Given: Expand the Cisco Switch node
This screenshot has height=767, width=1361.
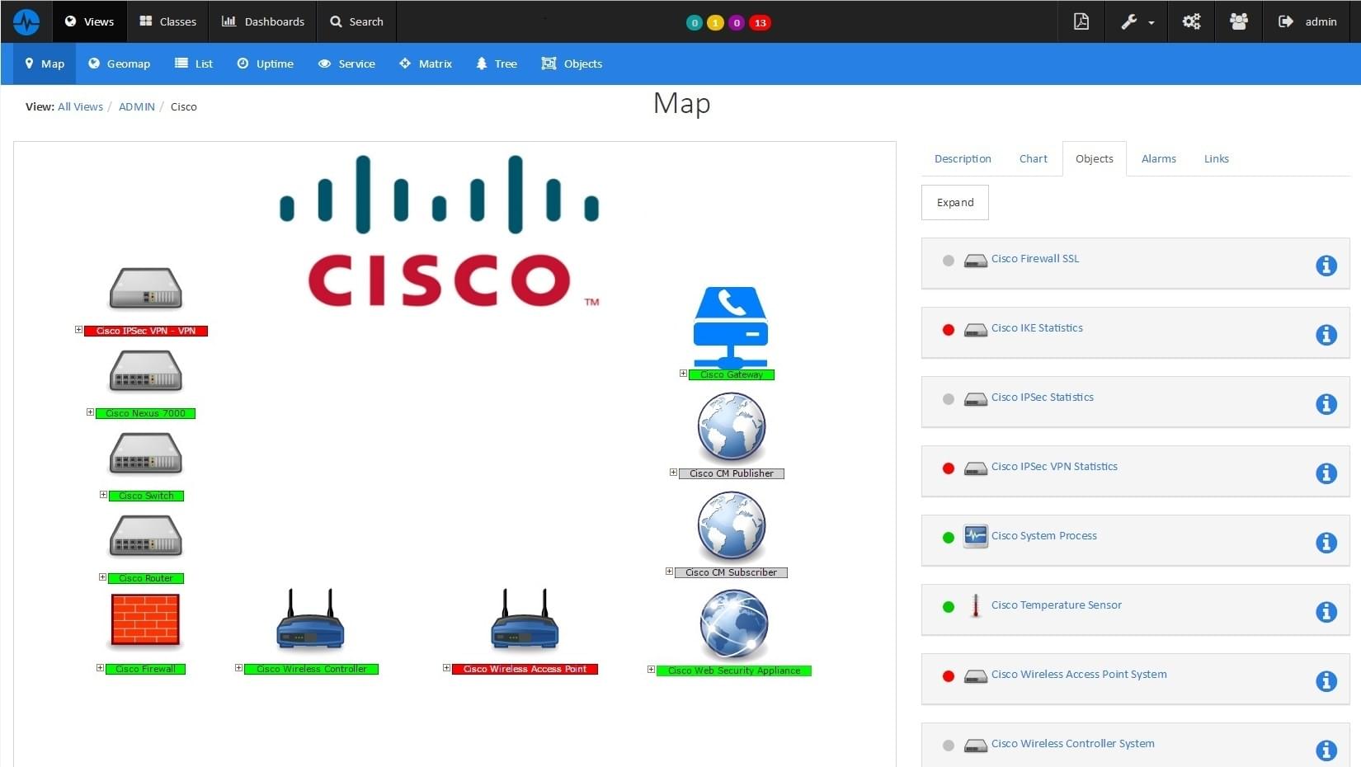Looking at the screenshot, I should pos(103,495).
